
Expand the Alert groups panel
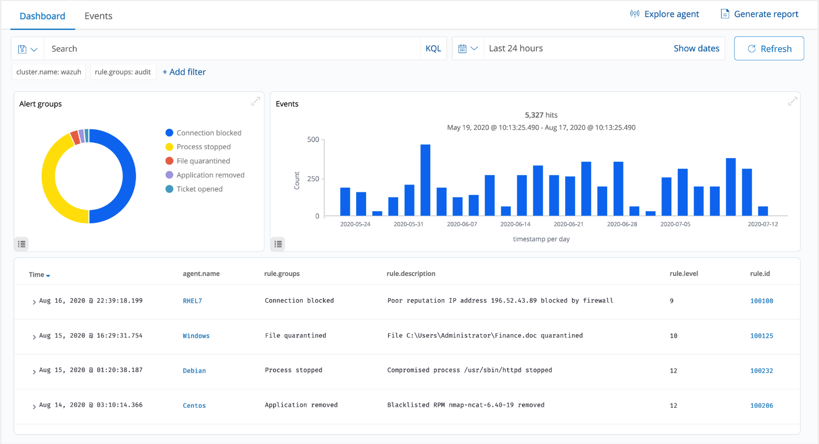tap(256, 101)
